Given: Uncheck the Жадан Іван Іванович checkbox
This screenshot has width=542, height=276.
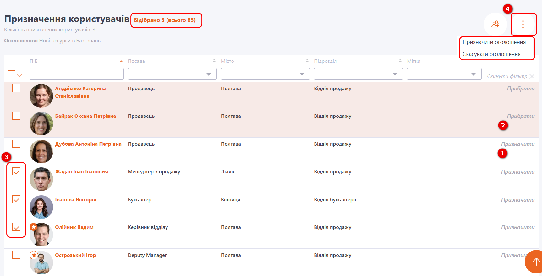Looking at the screenshot, I should [x=16, y=171].
